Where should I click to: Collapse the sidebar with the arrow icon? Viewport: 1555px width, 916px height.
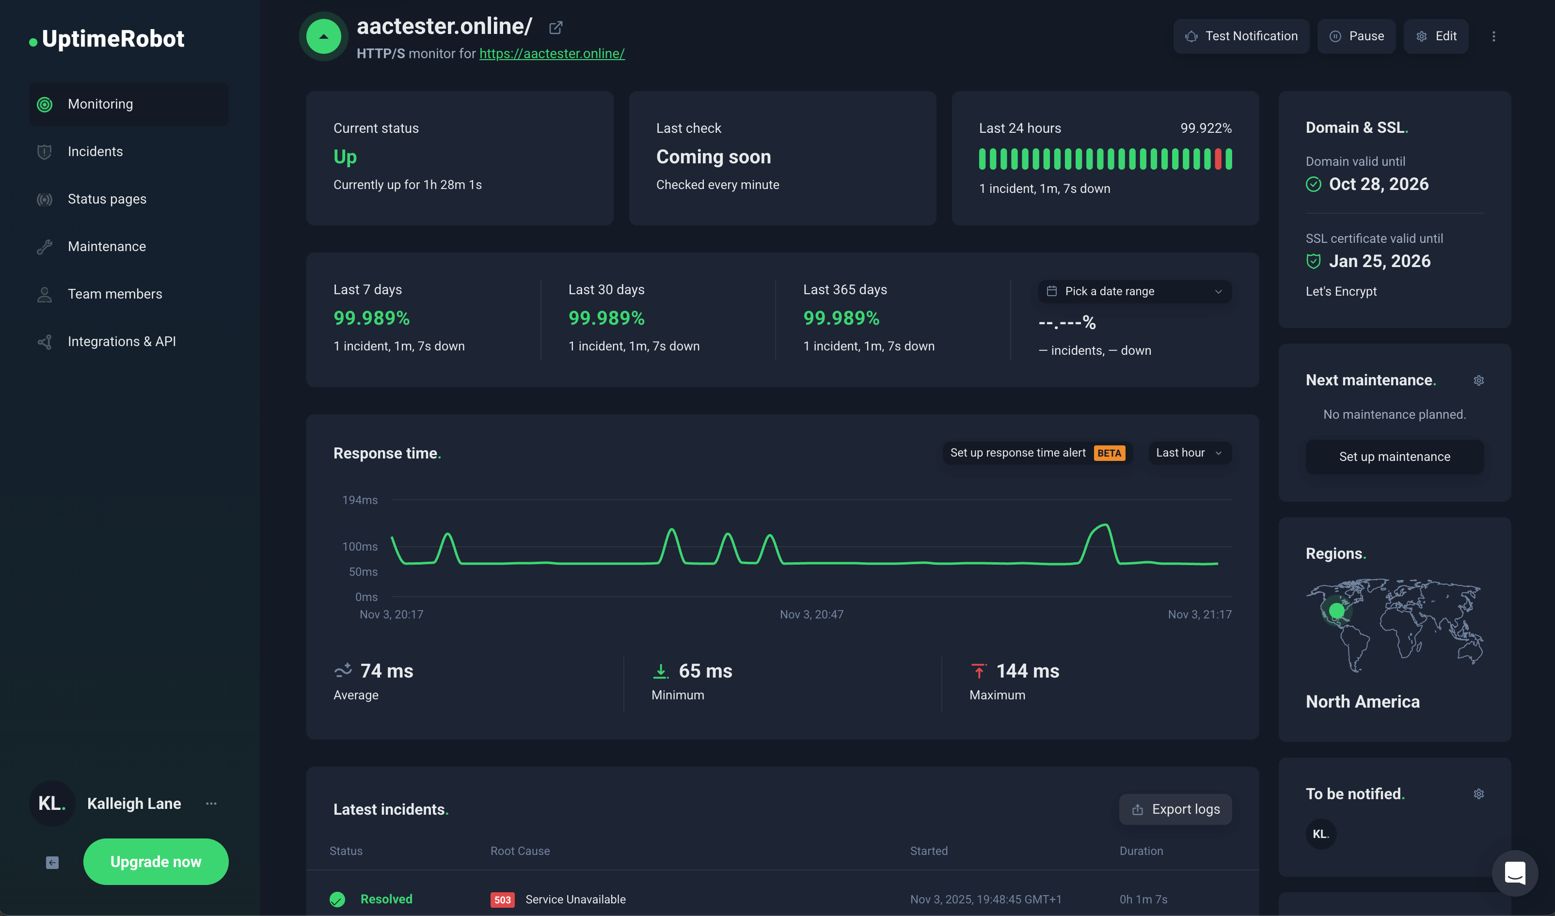tap(52, 862)
